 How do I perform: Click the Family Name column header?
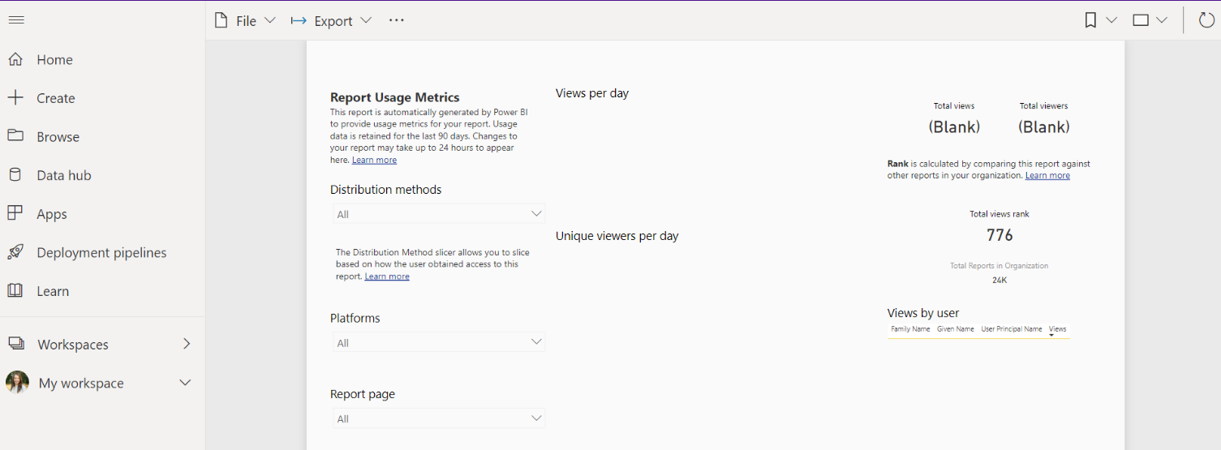click(910, 329)
